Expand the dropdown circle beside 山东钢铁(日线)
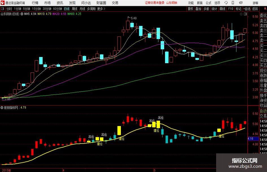267x172 pixels. pos(22,14)
